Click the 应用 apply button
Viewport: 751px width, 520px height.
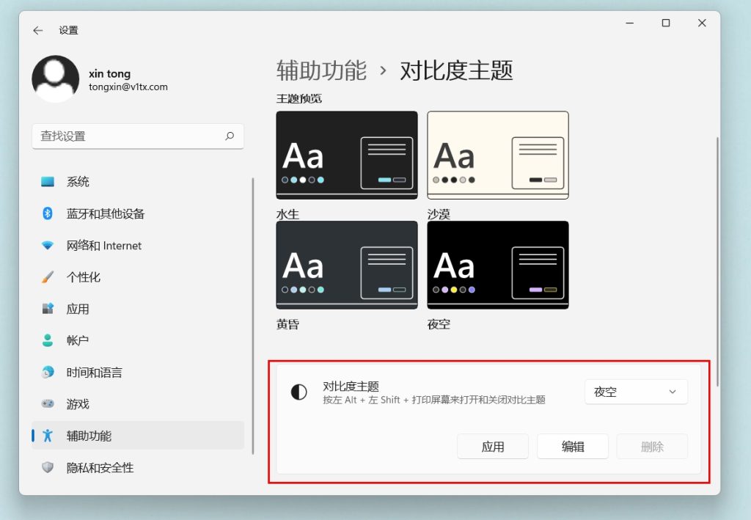(x=492, y=447)
